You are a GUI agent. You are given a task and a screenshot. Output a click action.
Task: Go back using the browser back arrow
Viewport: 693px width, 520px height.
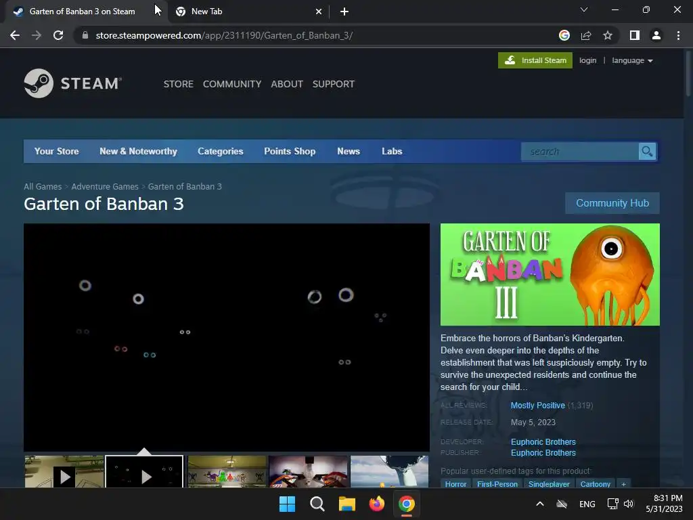pyautogui.click(x=15, y=35)
